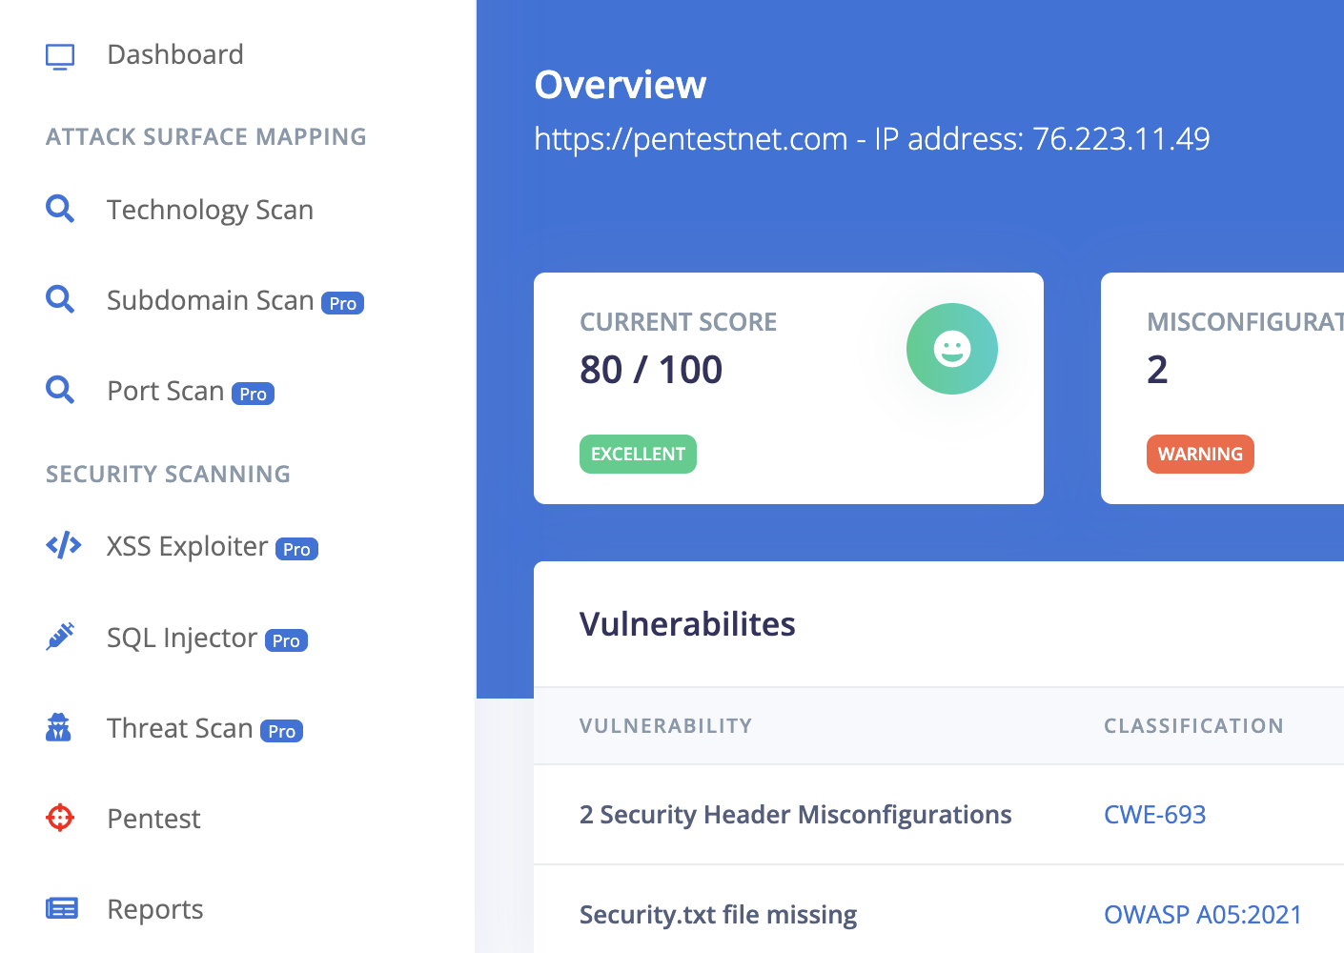Open Technology Scan in the sidebar
This screenshot has width=1344, height=953.
pos(210,210)
